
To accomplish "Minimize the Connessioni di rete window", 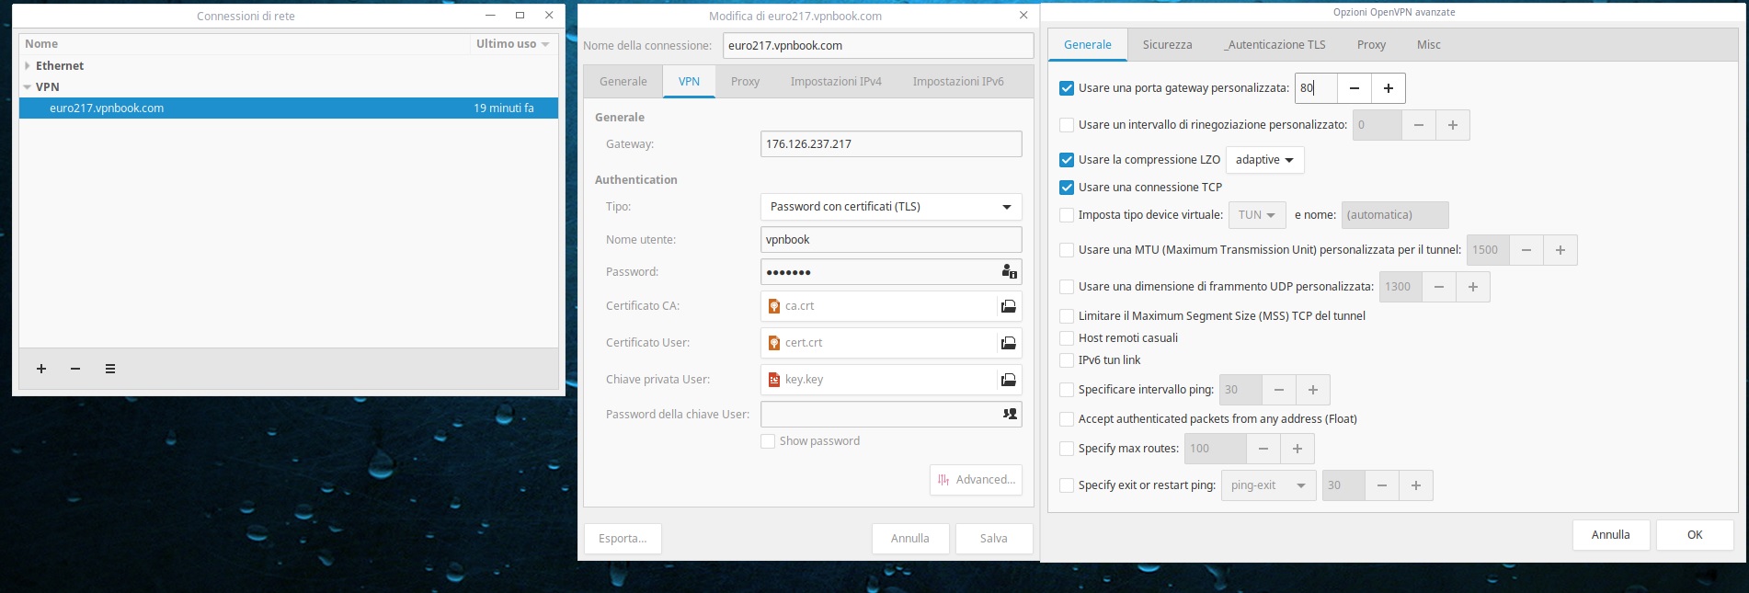I will pos(490,15).
